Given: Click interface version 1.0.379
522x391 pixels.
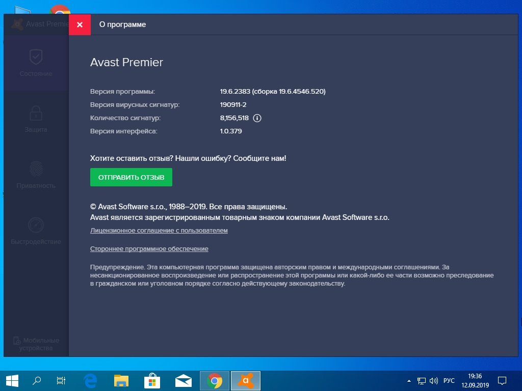Looking at the screenshot, I should point(231,131).
